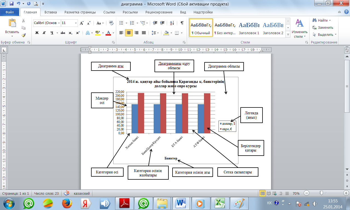Screen dimensions: 350x210
Task: Toggle Italic formatting
Action: [44, 33]
